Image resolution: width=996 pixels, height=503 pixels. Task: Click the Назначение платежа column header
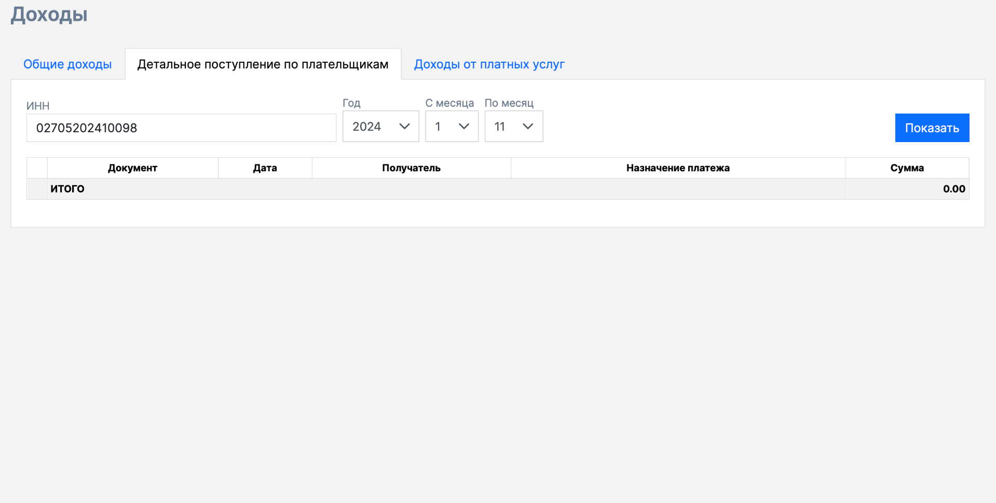678,168
